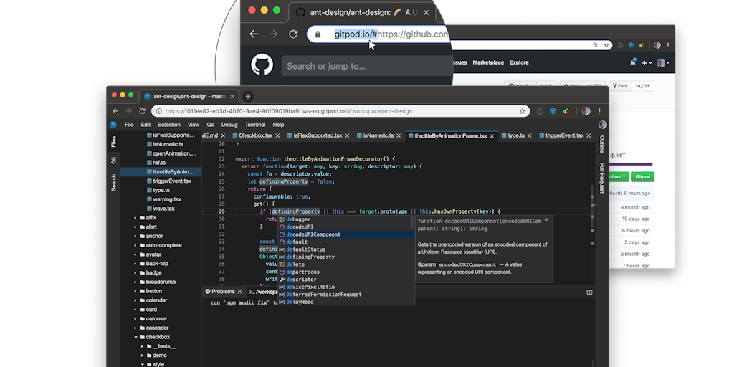Close the Checkbox.tsx editor tab
Screen dimensions: 734x367
tap(279, 135)
